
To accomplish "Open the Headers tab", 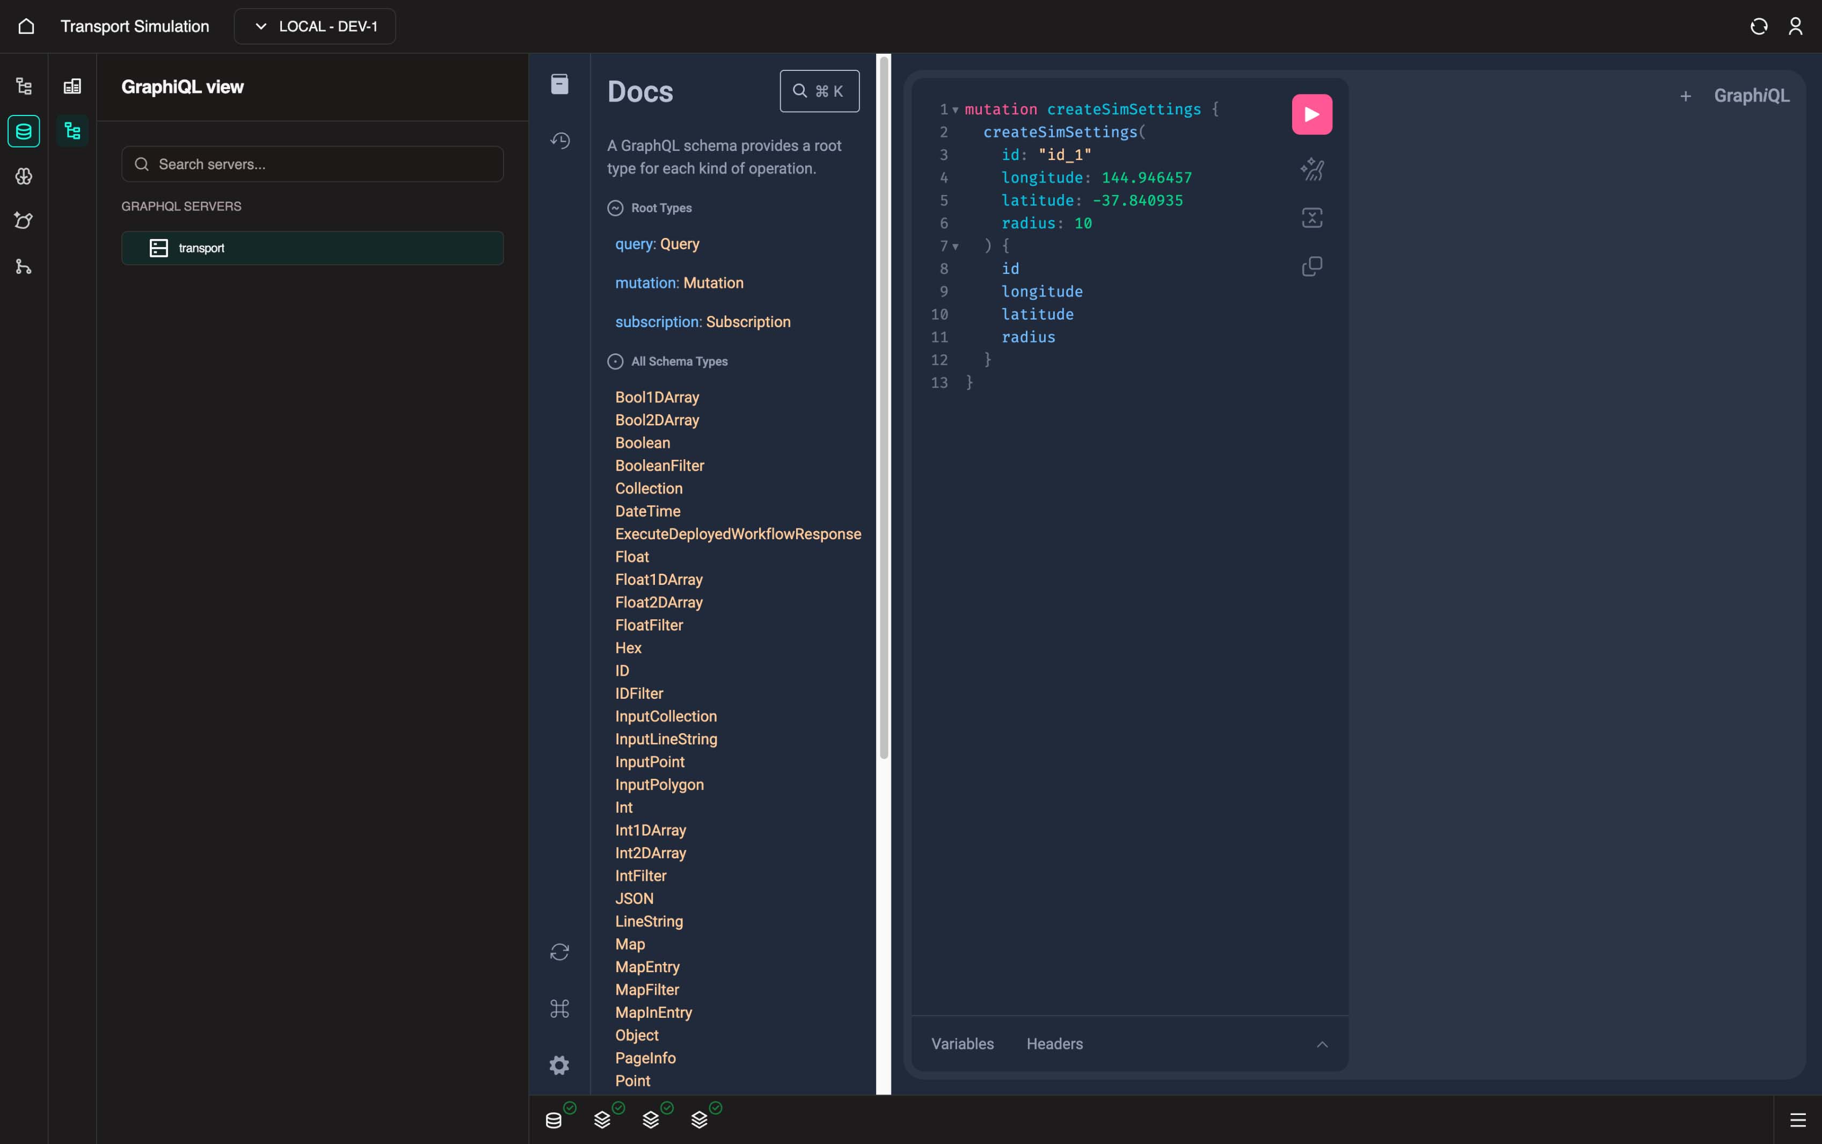I will [1055, 1044].
